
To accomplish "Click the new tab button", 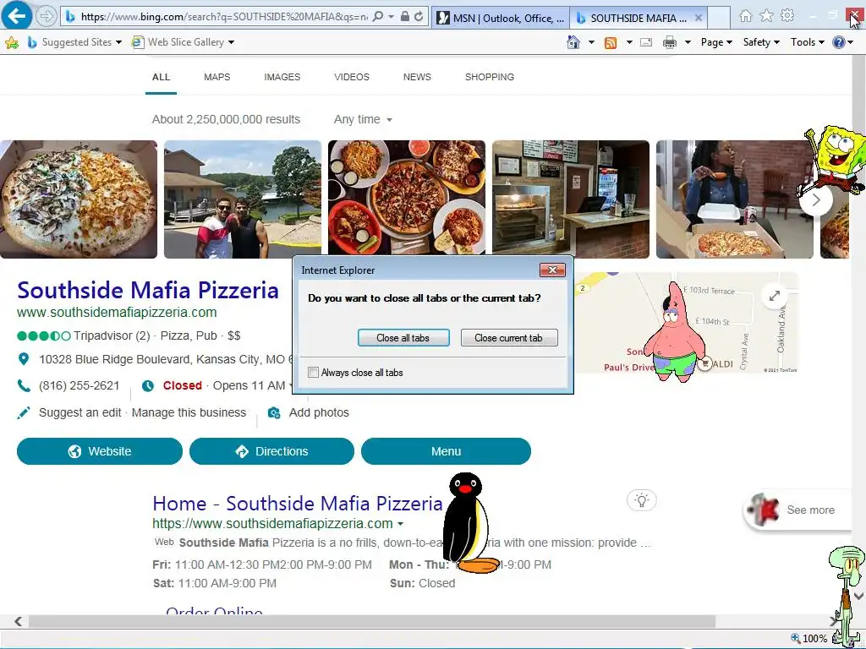I will pos(719,19).
